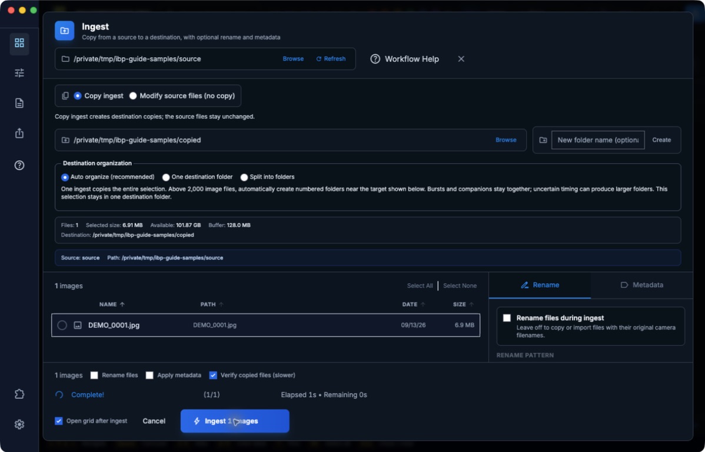
Task: Select the Copy ingest radio option
Action: coord(78,96)
